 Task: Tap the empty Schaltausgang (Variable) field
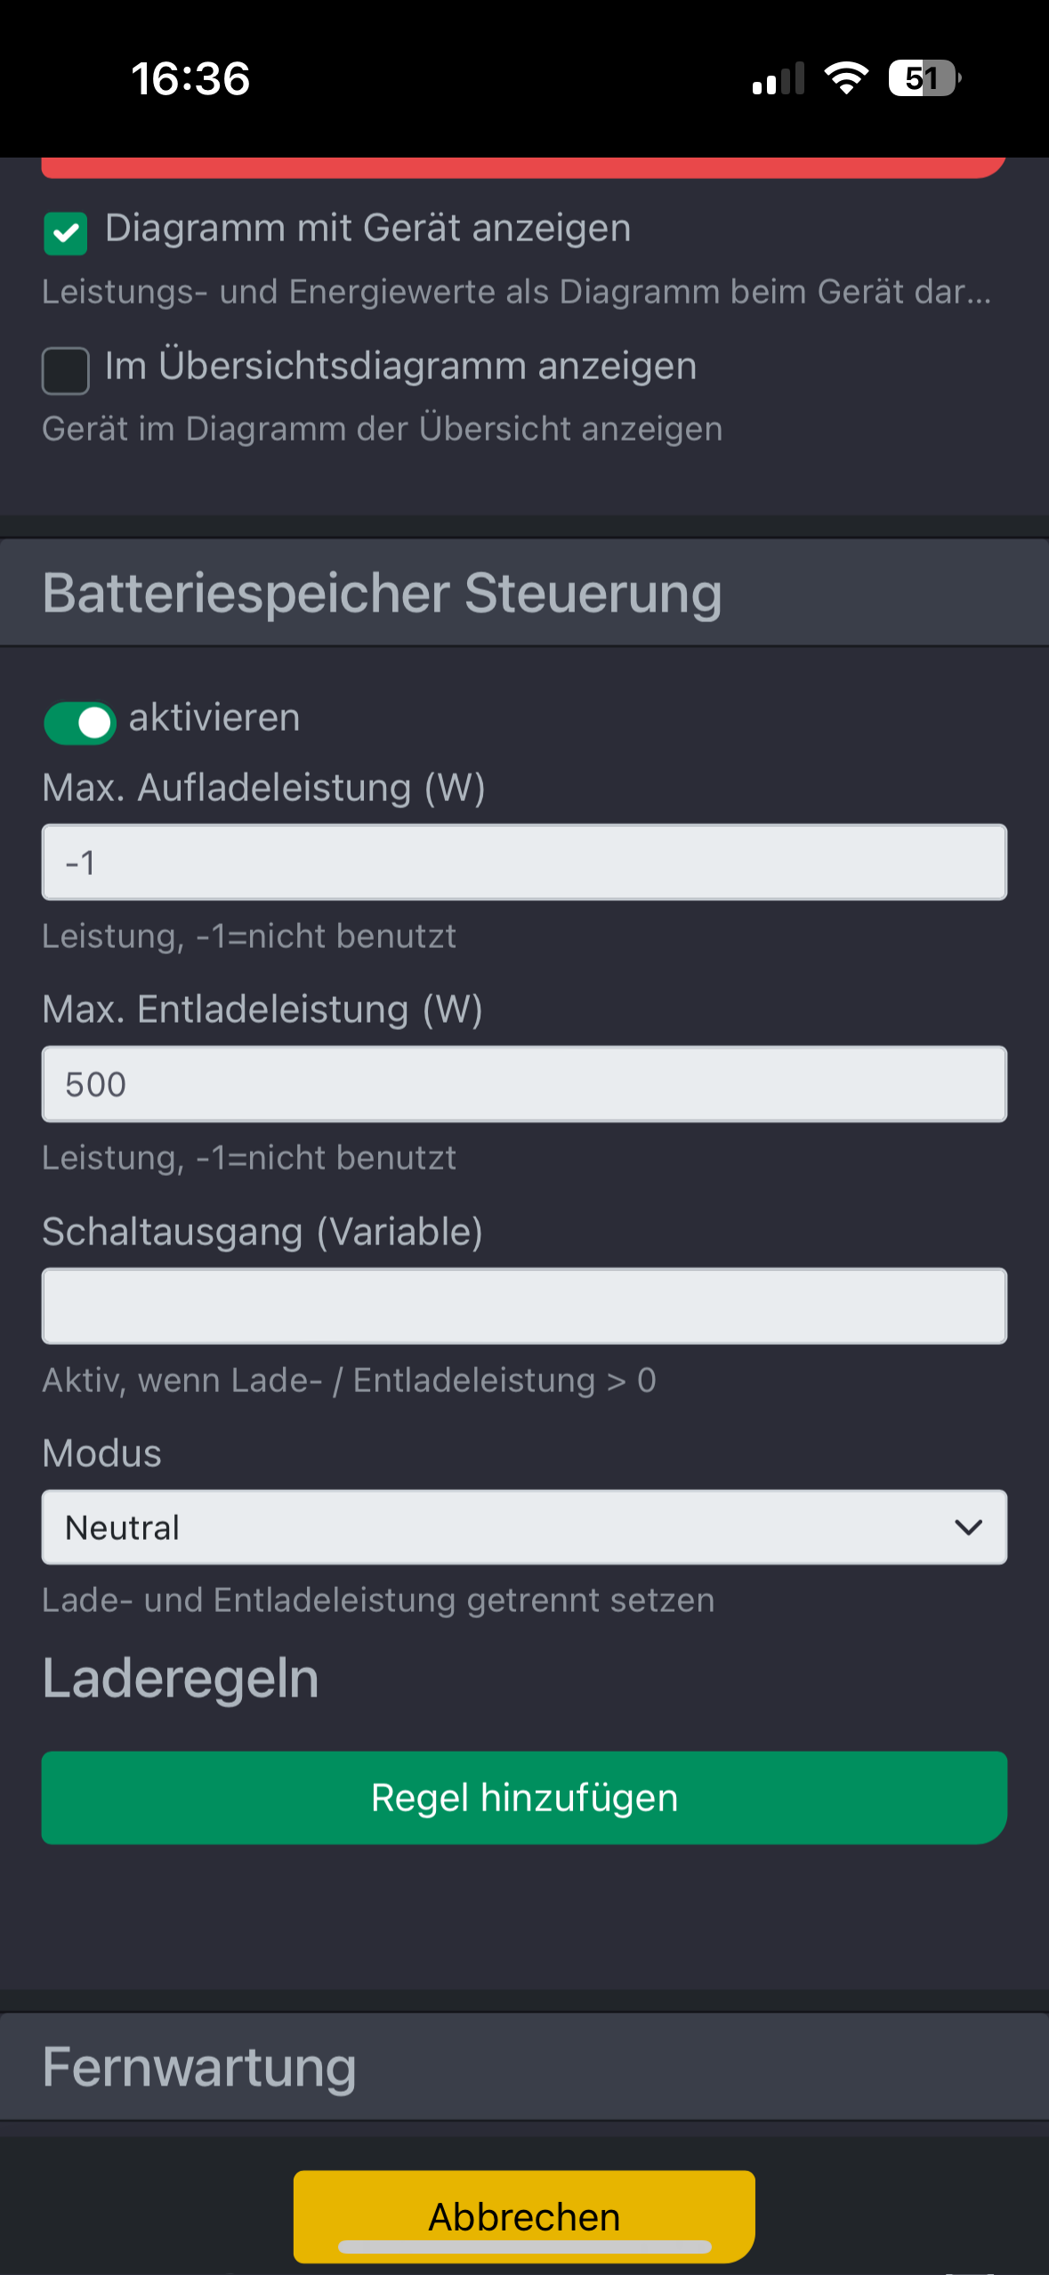point(524,1306)
